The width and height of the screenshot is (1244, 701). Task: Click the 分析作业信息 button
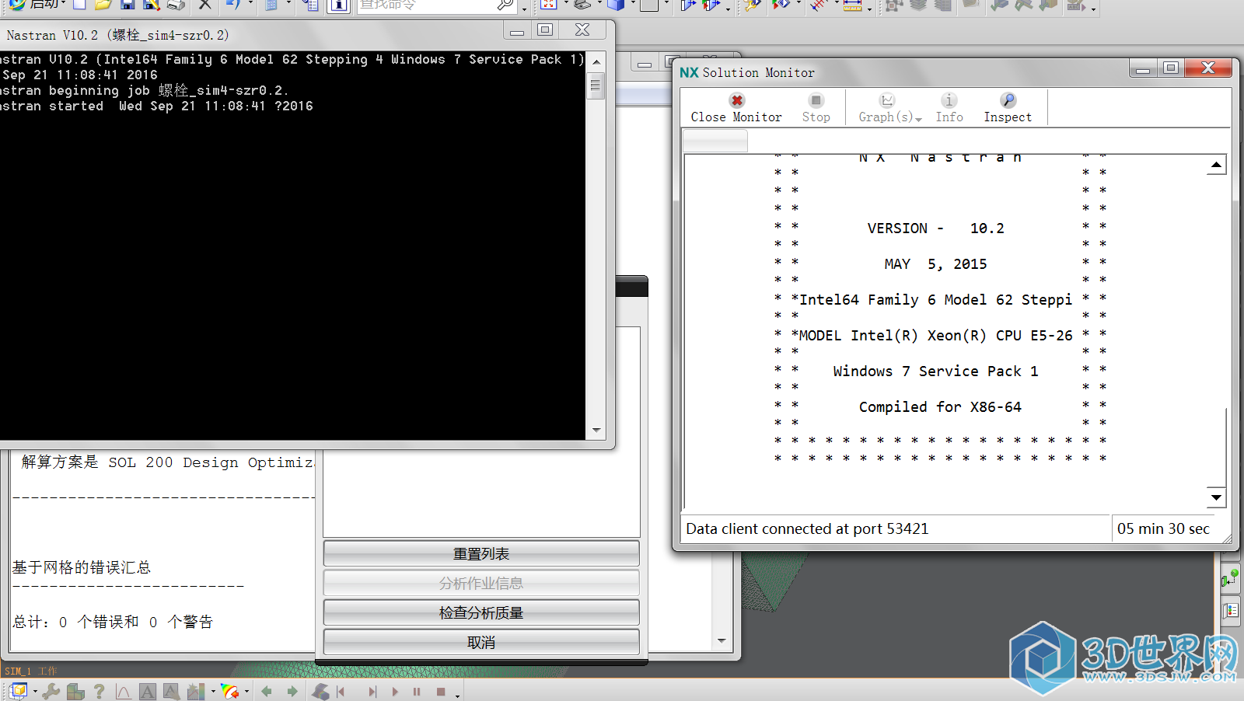pos(481,583)
